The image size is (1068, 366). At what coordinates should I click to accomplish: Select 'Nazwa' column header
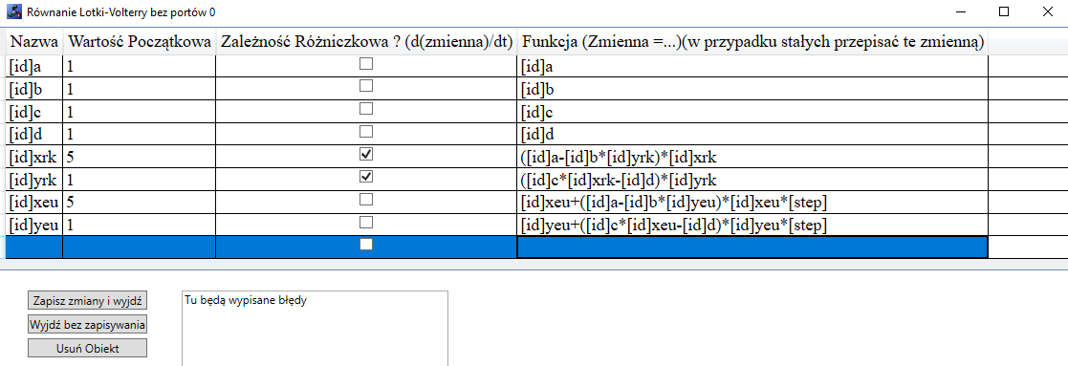tap(34, 41)
